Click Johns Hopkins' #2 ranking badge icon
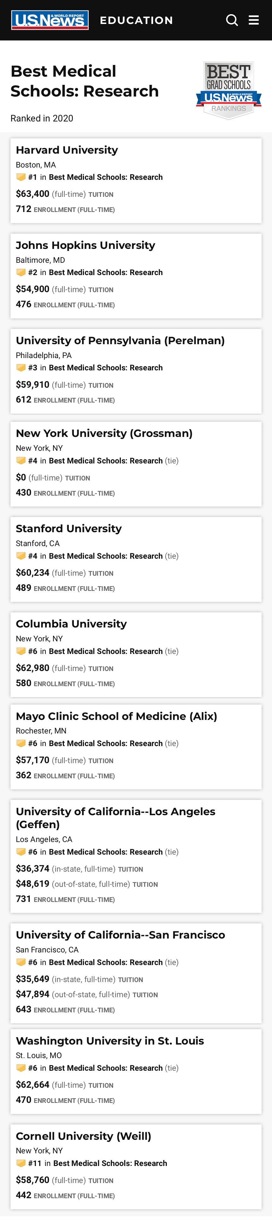Image resolution: width=272 pixels, height=1219 pixels. [21, 272]
